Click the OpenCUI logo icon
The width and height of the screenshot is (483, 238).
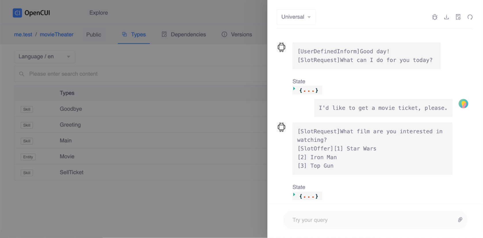(x=17, y=13)
